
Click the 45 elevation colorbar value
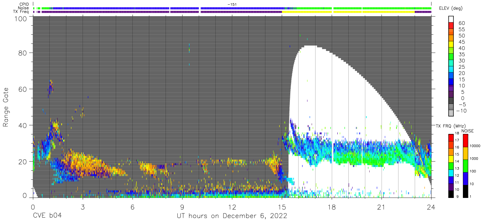[461, 42]
